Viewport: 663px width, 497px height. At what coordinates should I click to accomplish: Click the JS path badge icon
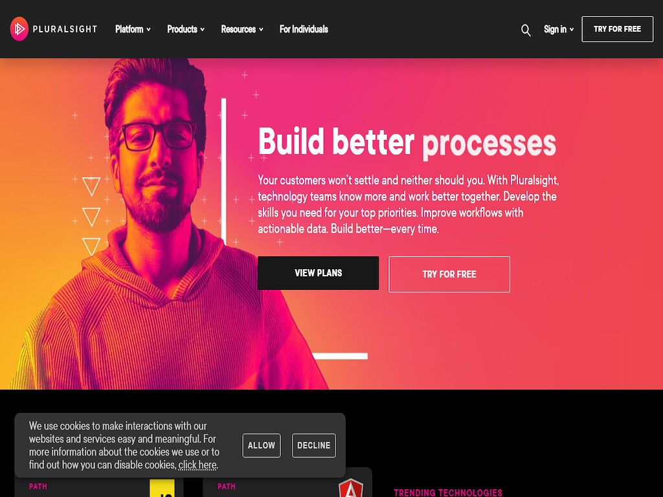point(162,488)
